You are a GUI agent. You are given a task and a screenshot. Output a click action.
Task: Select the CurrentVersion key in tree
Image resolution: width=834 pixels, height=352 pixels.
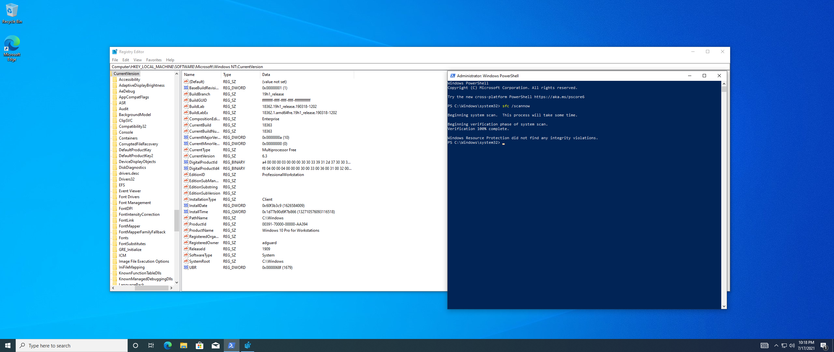click(126, 74)
